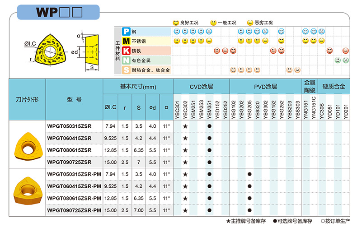
Task: Click the YBG205 grade column label
Action: click(x=249, y=110)
